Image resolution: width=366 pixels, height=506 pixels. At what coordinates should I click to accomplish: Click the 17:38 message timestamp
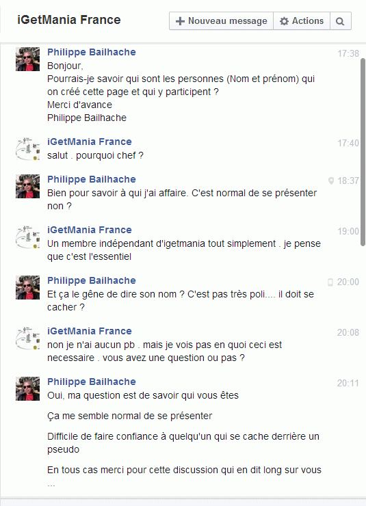pyautogui.click(x=348, y=53)
